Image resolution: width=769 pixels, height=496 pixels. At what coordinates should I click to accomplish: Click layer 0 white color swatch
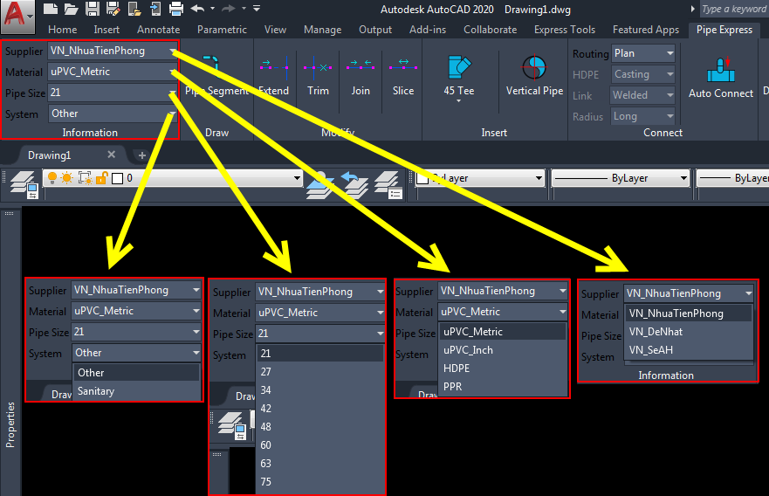tap(117, 178)
